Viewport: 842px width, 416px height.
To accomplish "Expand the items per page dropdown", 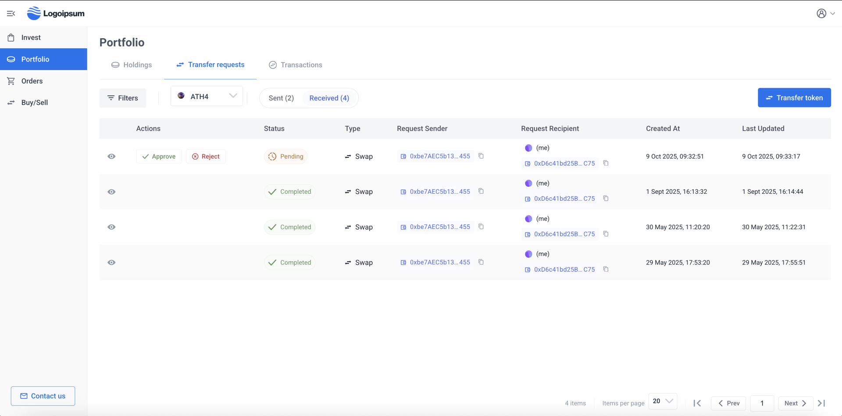I will (x=663, y=401).
